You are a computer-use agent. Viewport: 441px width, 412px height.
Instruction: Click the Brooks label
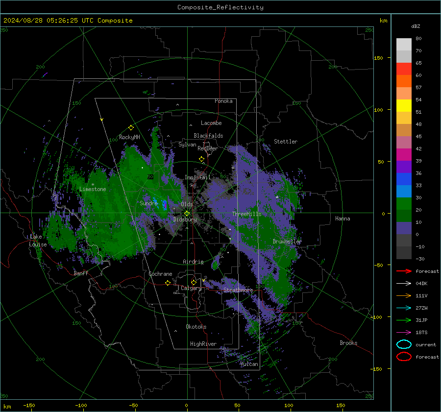coord(348,343)
